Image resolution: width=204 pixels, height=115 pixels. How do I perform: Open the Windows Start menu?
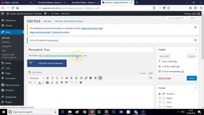pyautogui.click(x=4, y=112)
